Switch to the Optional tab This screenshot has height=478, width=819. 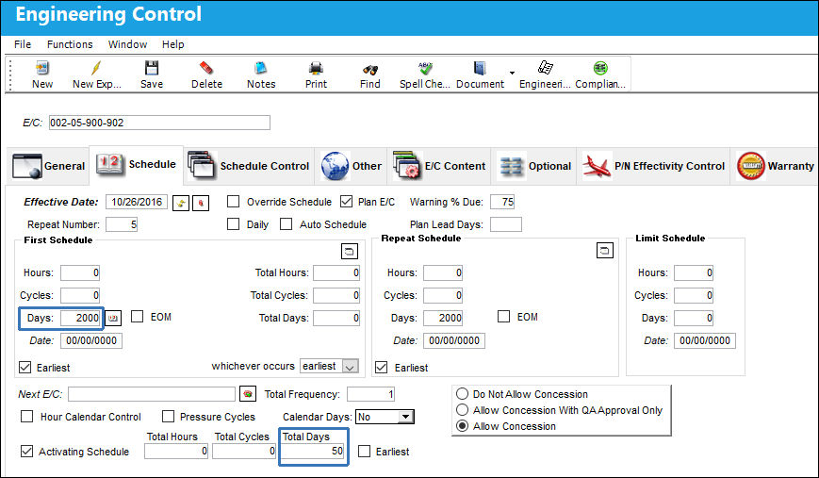(x=533, y=166)
